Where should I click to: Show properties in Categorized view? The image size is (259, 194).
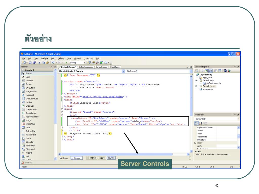point(197,123)
